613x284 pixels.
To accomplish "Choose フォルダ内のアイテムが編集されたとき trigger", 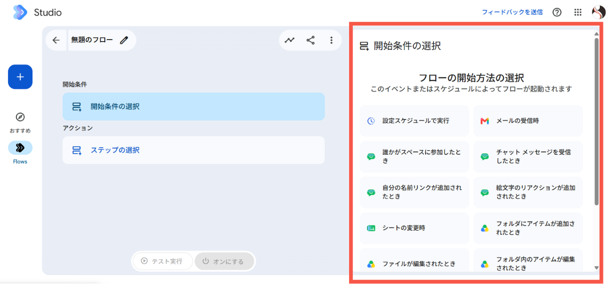I will [528, 261].
